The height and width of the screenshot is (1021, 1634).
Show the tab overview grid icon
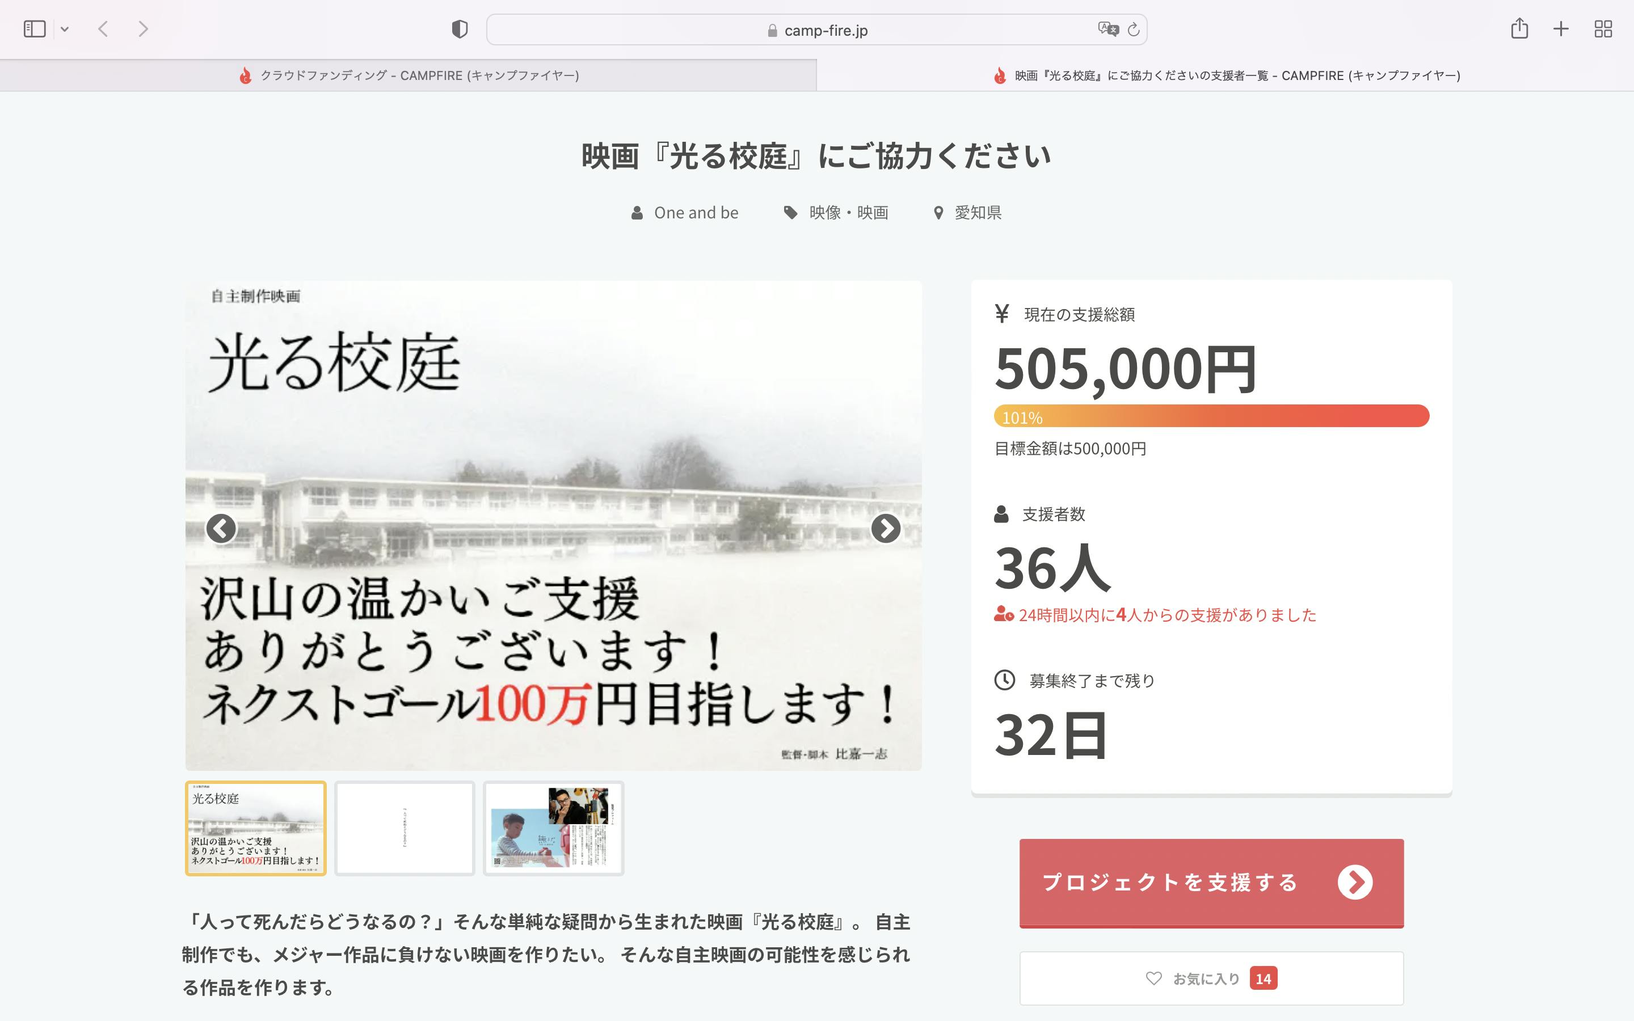pyautogui.click(x=1603, y=29)
